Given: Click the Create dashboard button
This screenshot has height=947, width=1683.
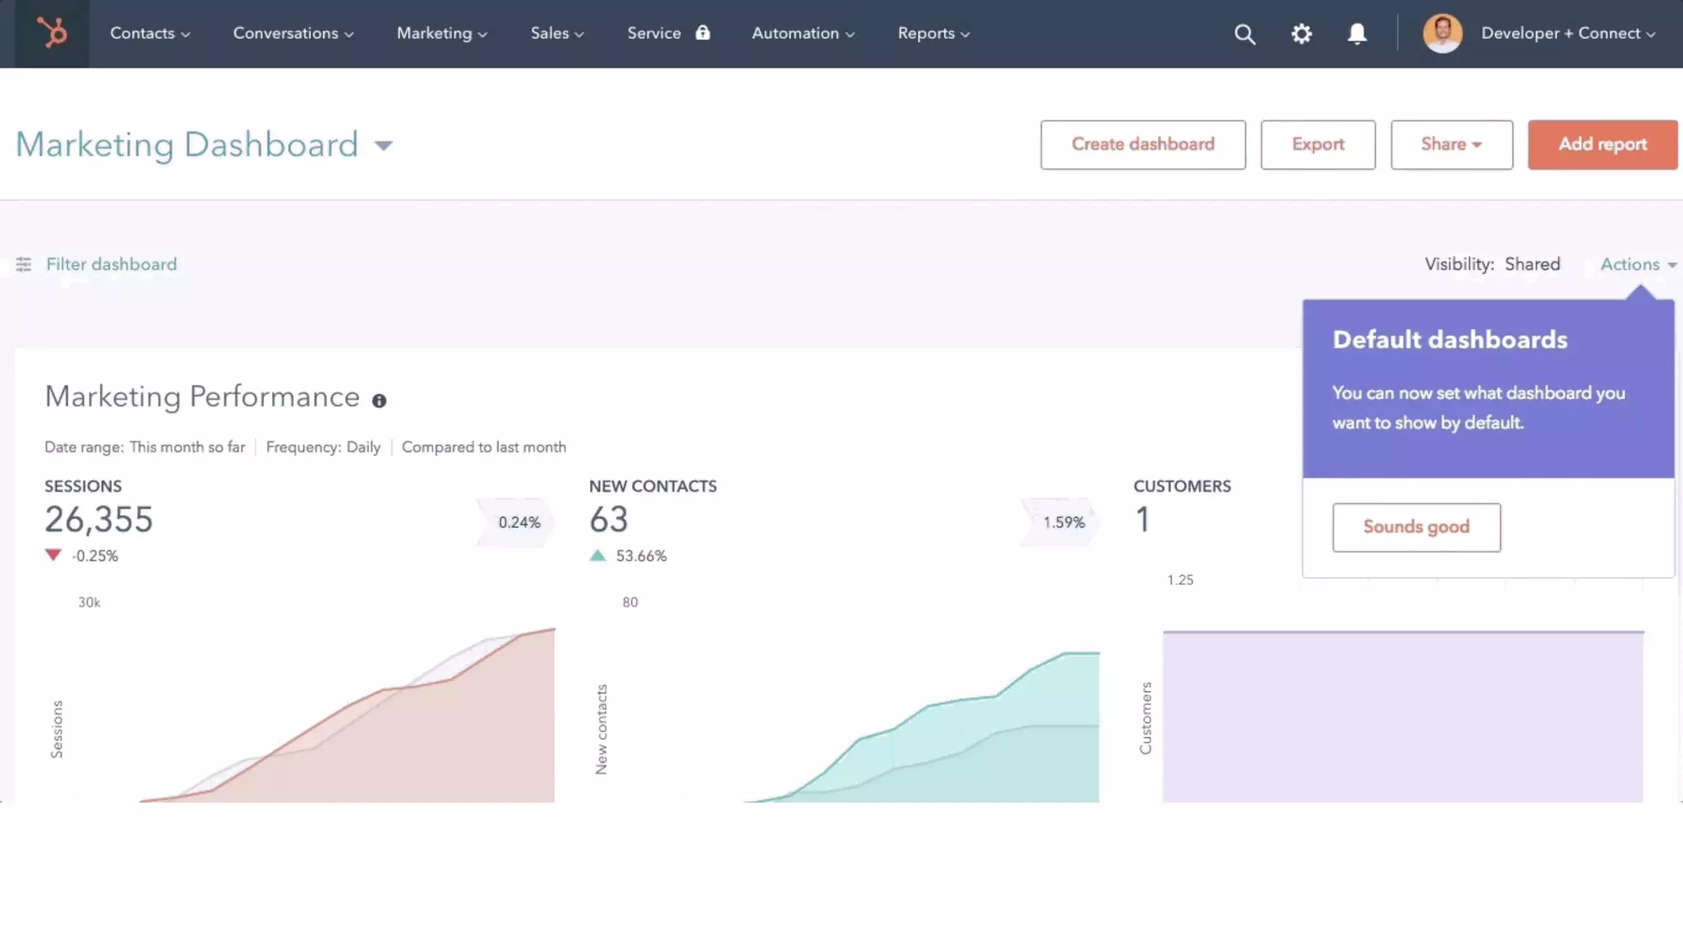Looking at the screenshot, I should click(1142, 145).
